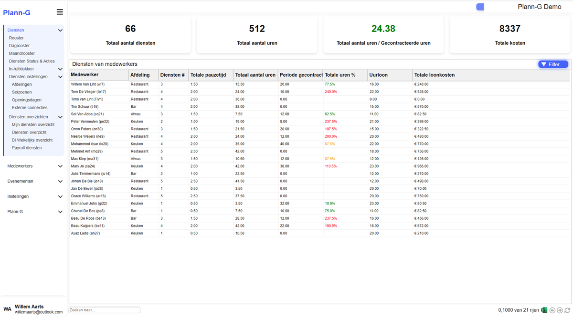Go to the previous page of rows
The height and width of the screenshot is (317, 573).
pos(552,310)
